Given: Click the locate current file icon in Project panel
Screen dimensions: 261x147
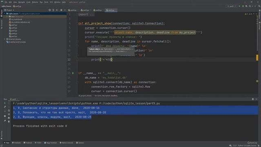Looking at the screenshot, I should point(50,10).
